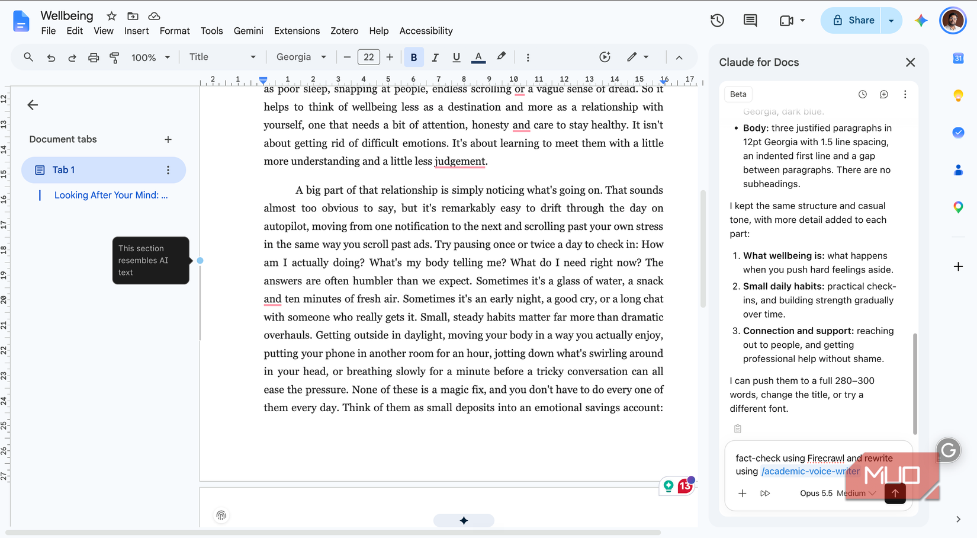This screenshot has width=977, height=538.
Task: Redo the last undone edit
Action: click(72, 57)
